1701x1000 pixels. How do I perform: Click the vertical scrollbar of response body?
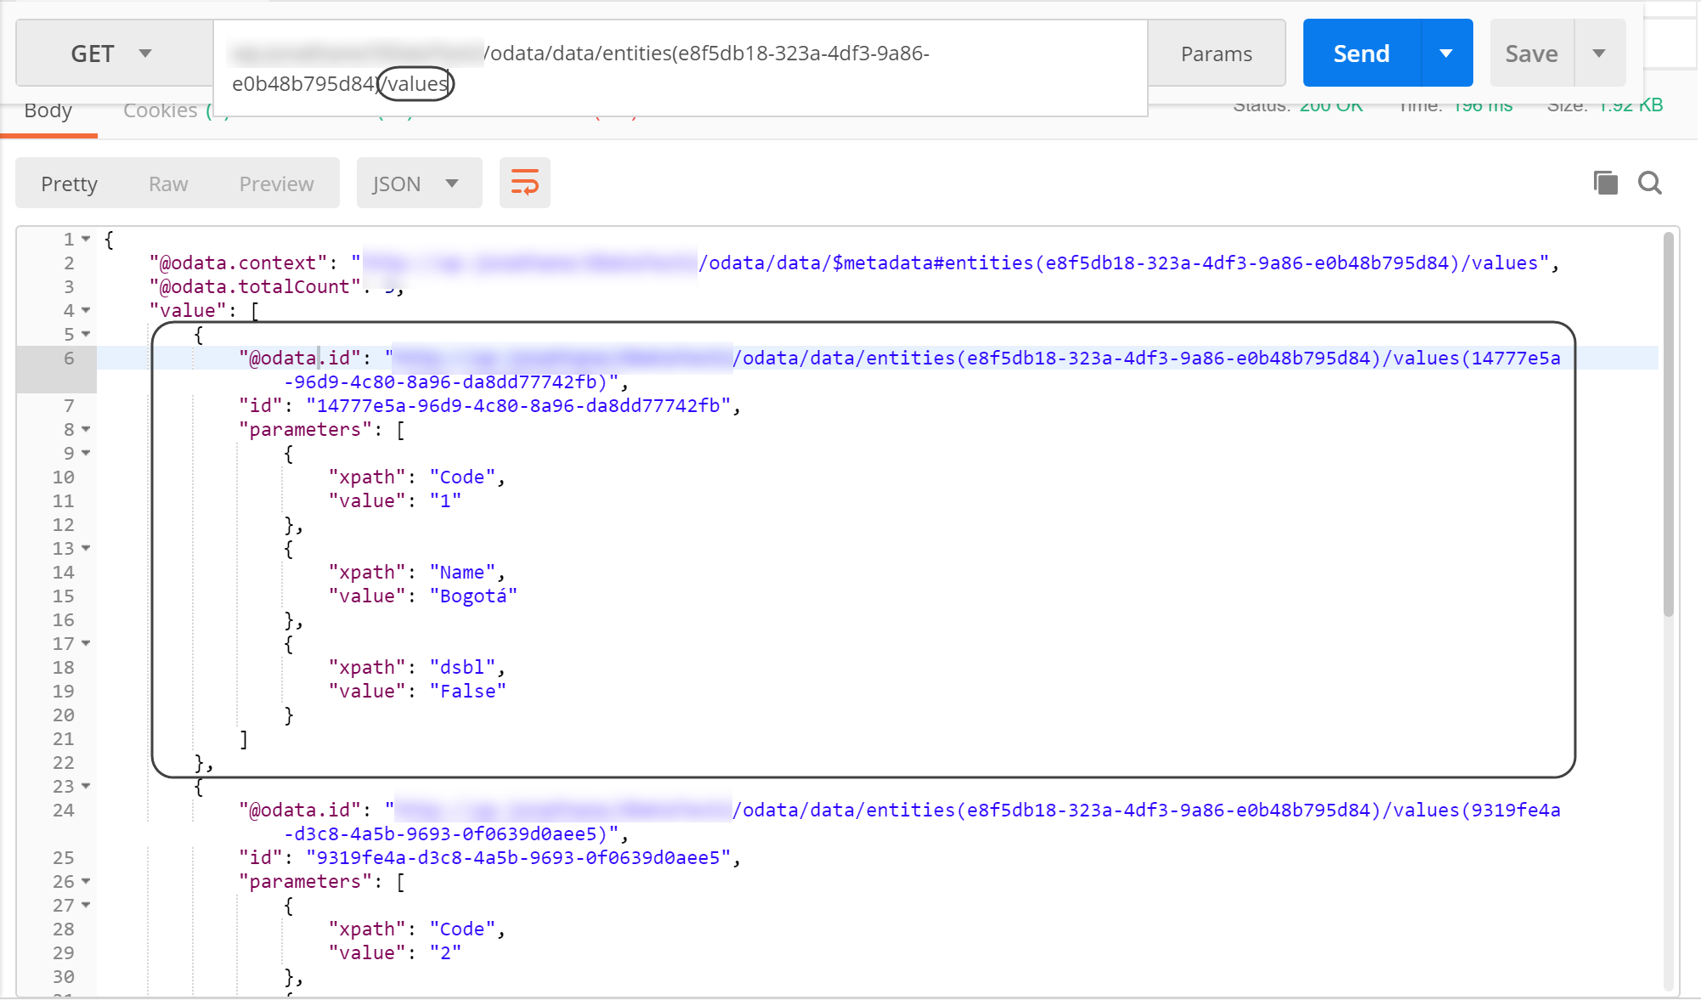[x=1669, y=425]
